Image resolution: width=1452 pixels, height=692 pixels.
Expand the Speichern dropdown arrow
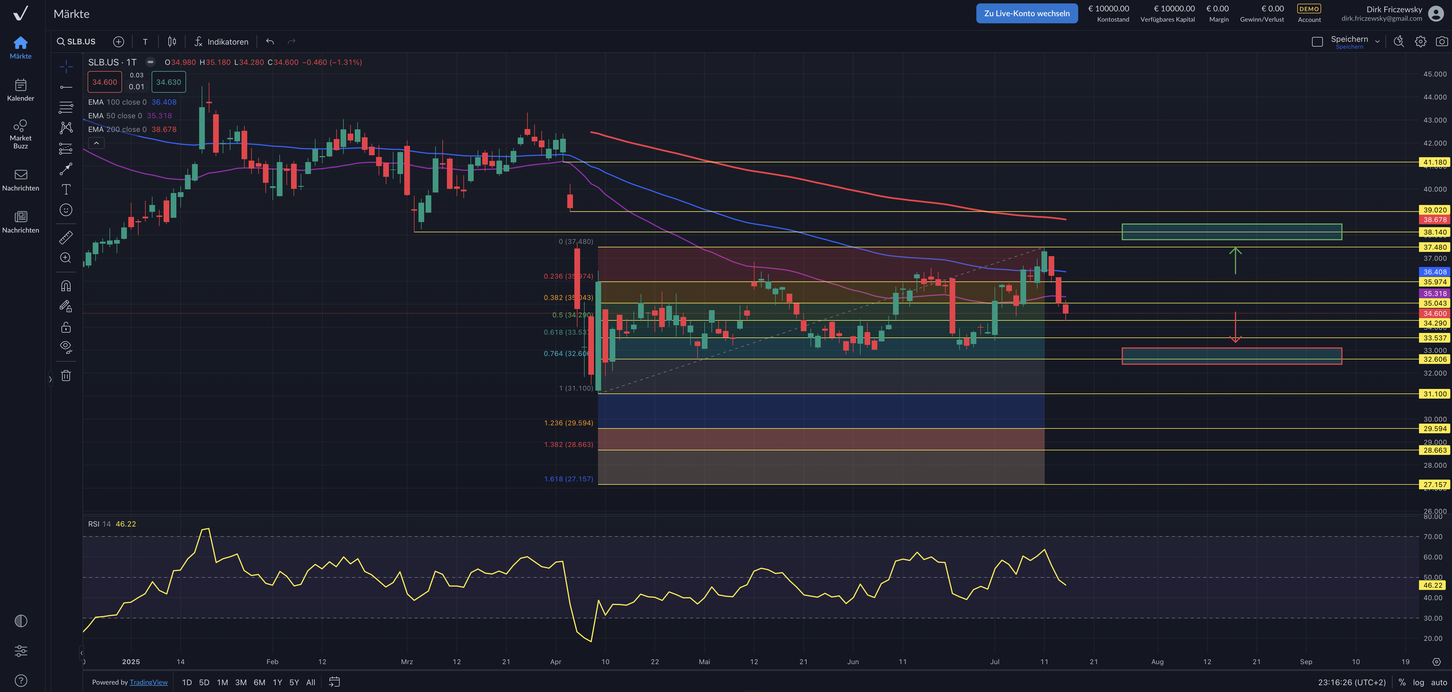(1377, 42)
